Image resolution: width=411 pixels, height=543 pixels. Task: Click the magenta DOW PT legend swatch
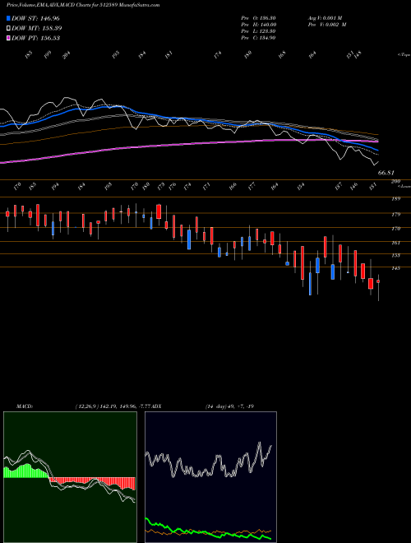pyautogui.click(x=9, y=38)
